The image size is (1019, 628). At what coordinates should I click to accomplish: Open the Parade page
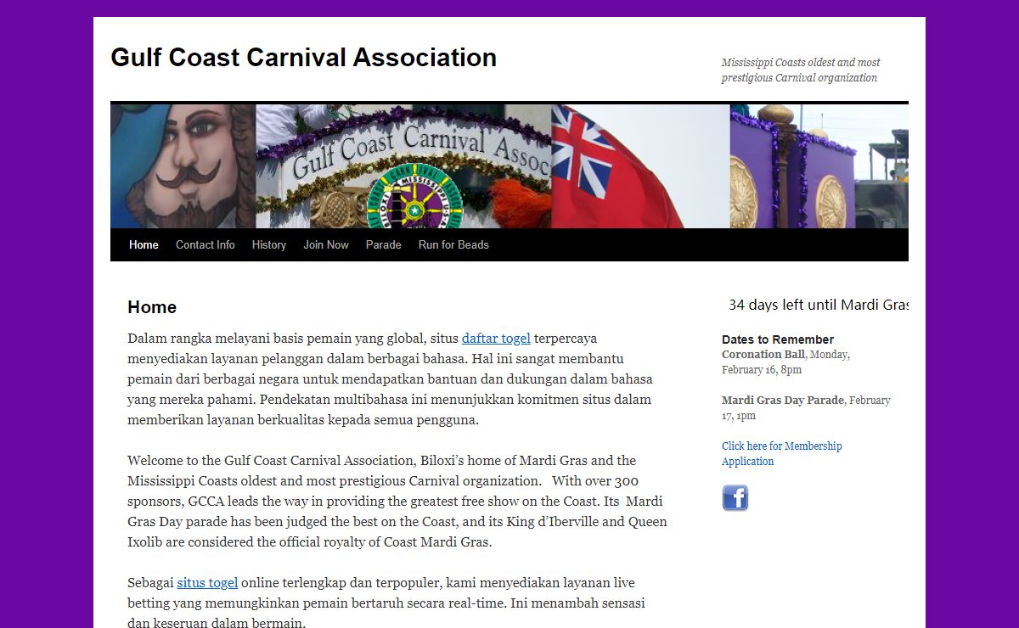pyautogui.click(x=384, y=244)
